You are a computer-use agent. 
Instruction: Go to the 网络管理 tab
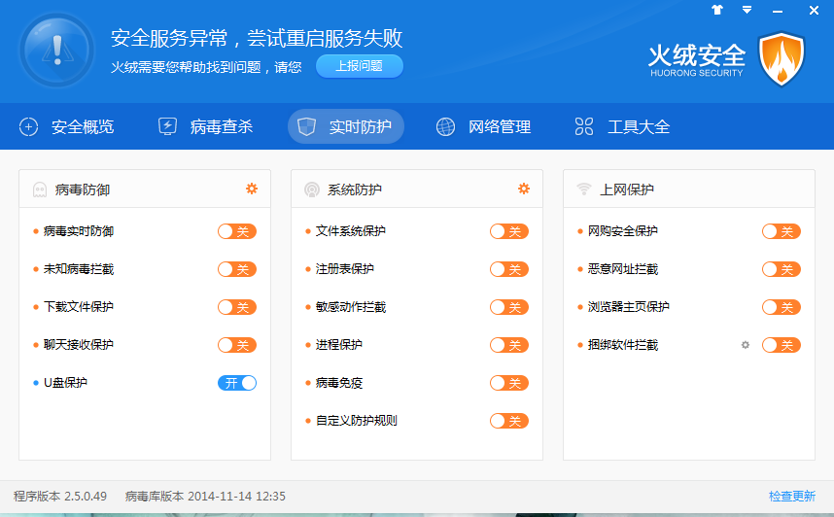[x=483, y=126]
